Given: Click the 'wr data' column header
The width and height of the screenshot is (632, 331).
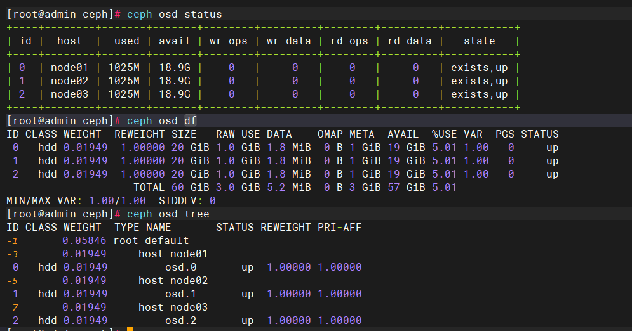Looking at the screenshot, I should [x=288, y=41].
